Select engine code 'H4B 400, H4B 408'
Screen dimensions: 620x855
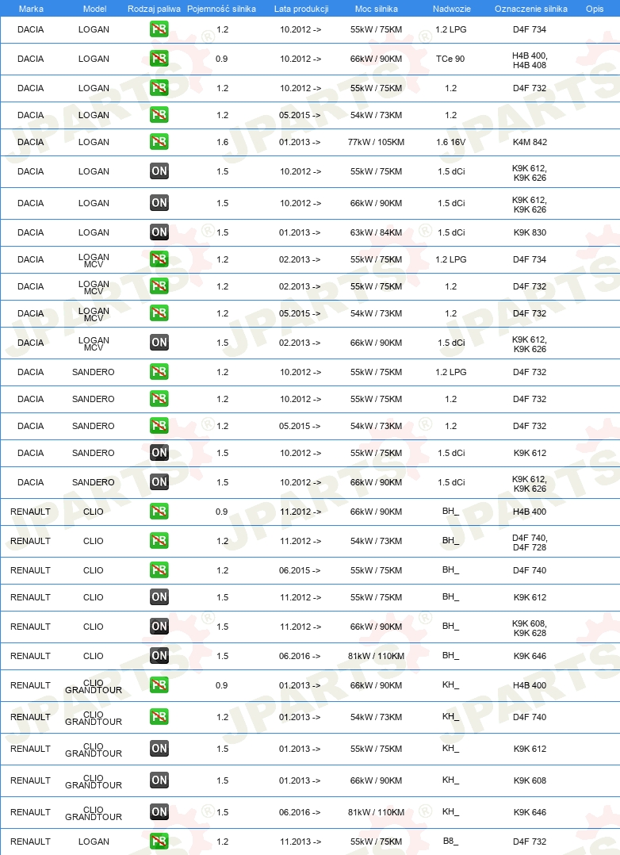click(530, 60)
